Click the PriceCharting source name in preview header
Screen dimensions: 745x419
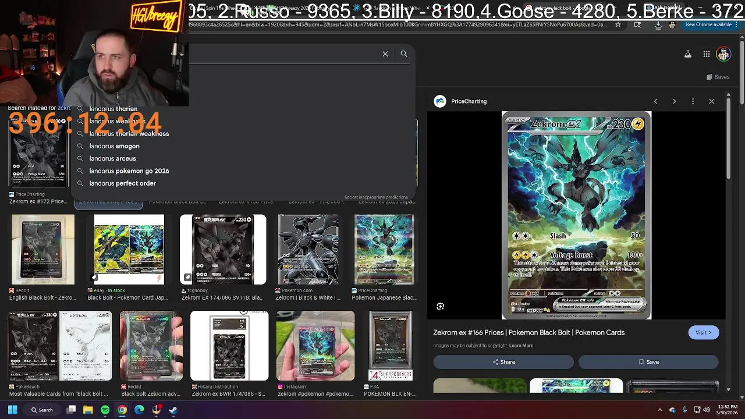click(469, 101)
